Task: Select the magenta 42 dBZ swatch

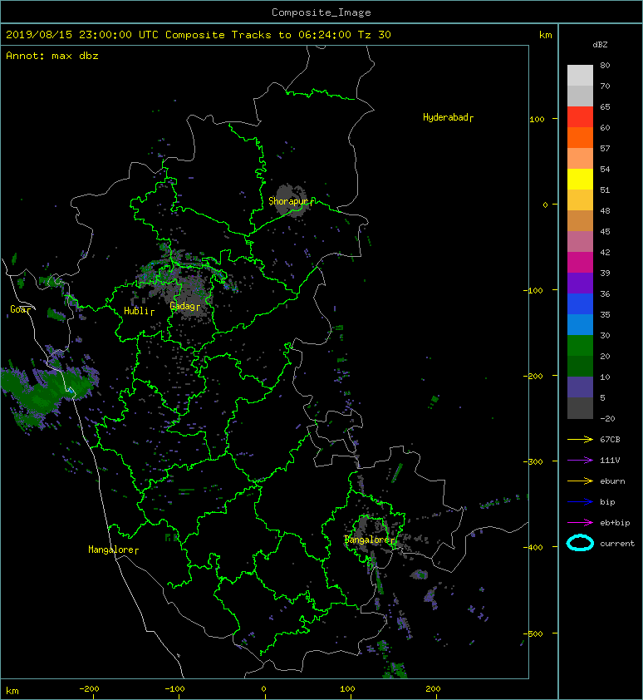Action: point(580,262)
